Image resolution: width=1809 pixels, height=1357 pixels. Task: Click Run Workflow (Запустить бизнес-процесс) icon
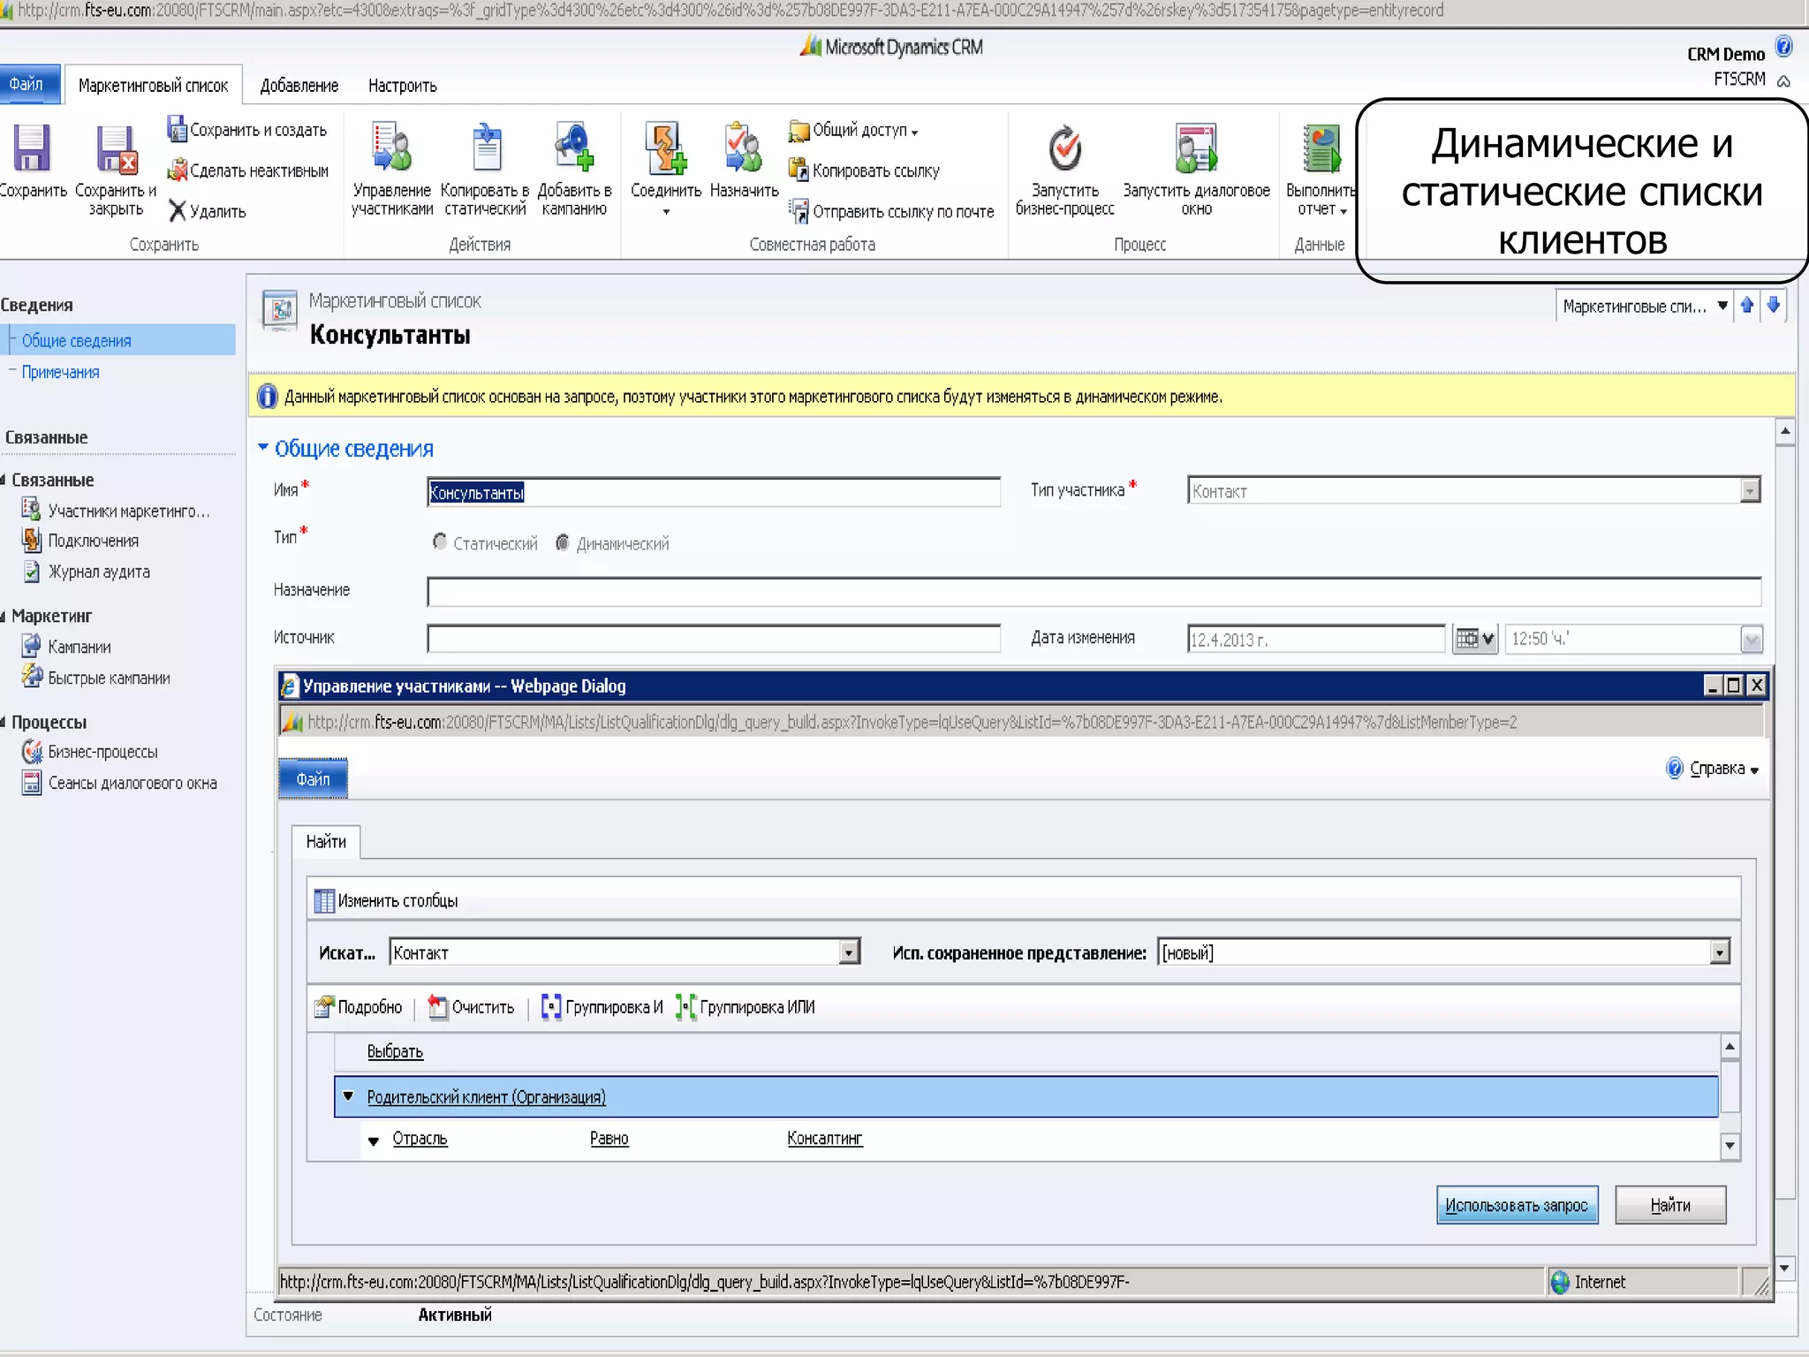tap(1064, 148)
